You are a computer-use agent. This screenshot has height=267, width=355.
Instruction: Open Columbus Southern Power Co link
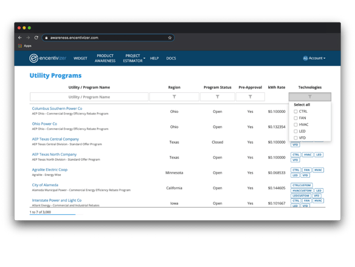click(57, 109)
